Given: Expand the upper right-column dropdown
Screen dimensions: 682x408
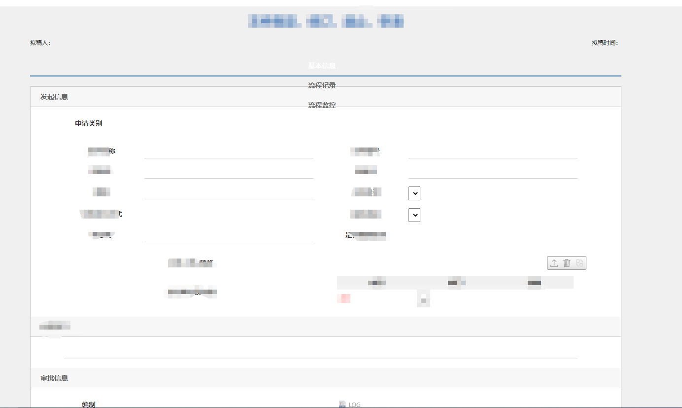Looking at the screenshot, I should (x=414, y=193).
